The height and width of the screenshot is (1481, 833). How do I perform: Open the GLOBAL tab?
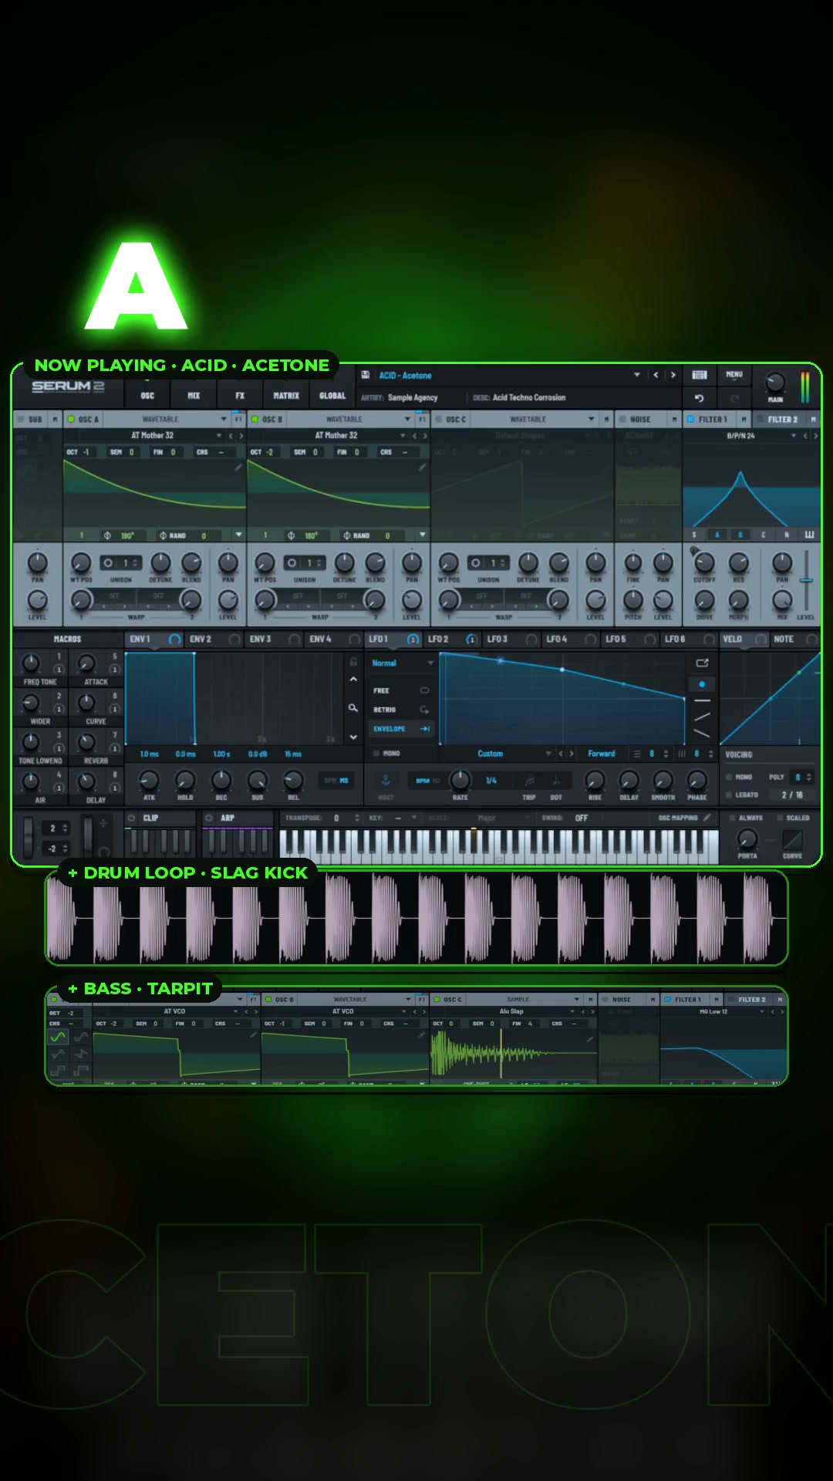pos(332,396)
